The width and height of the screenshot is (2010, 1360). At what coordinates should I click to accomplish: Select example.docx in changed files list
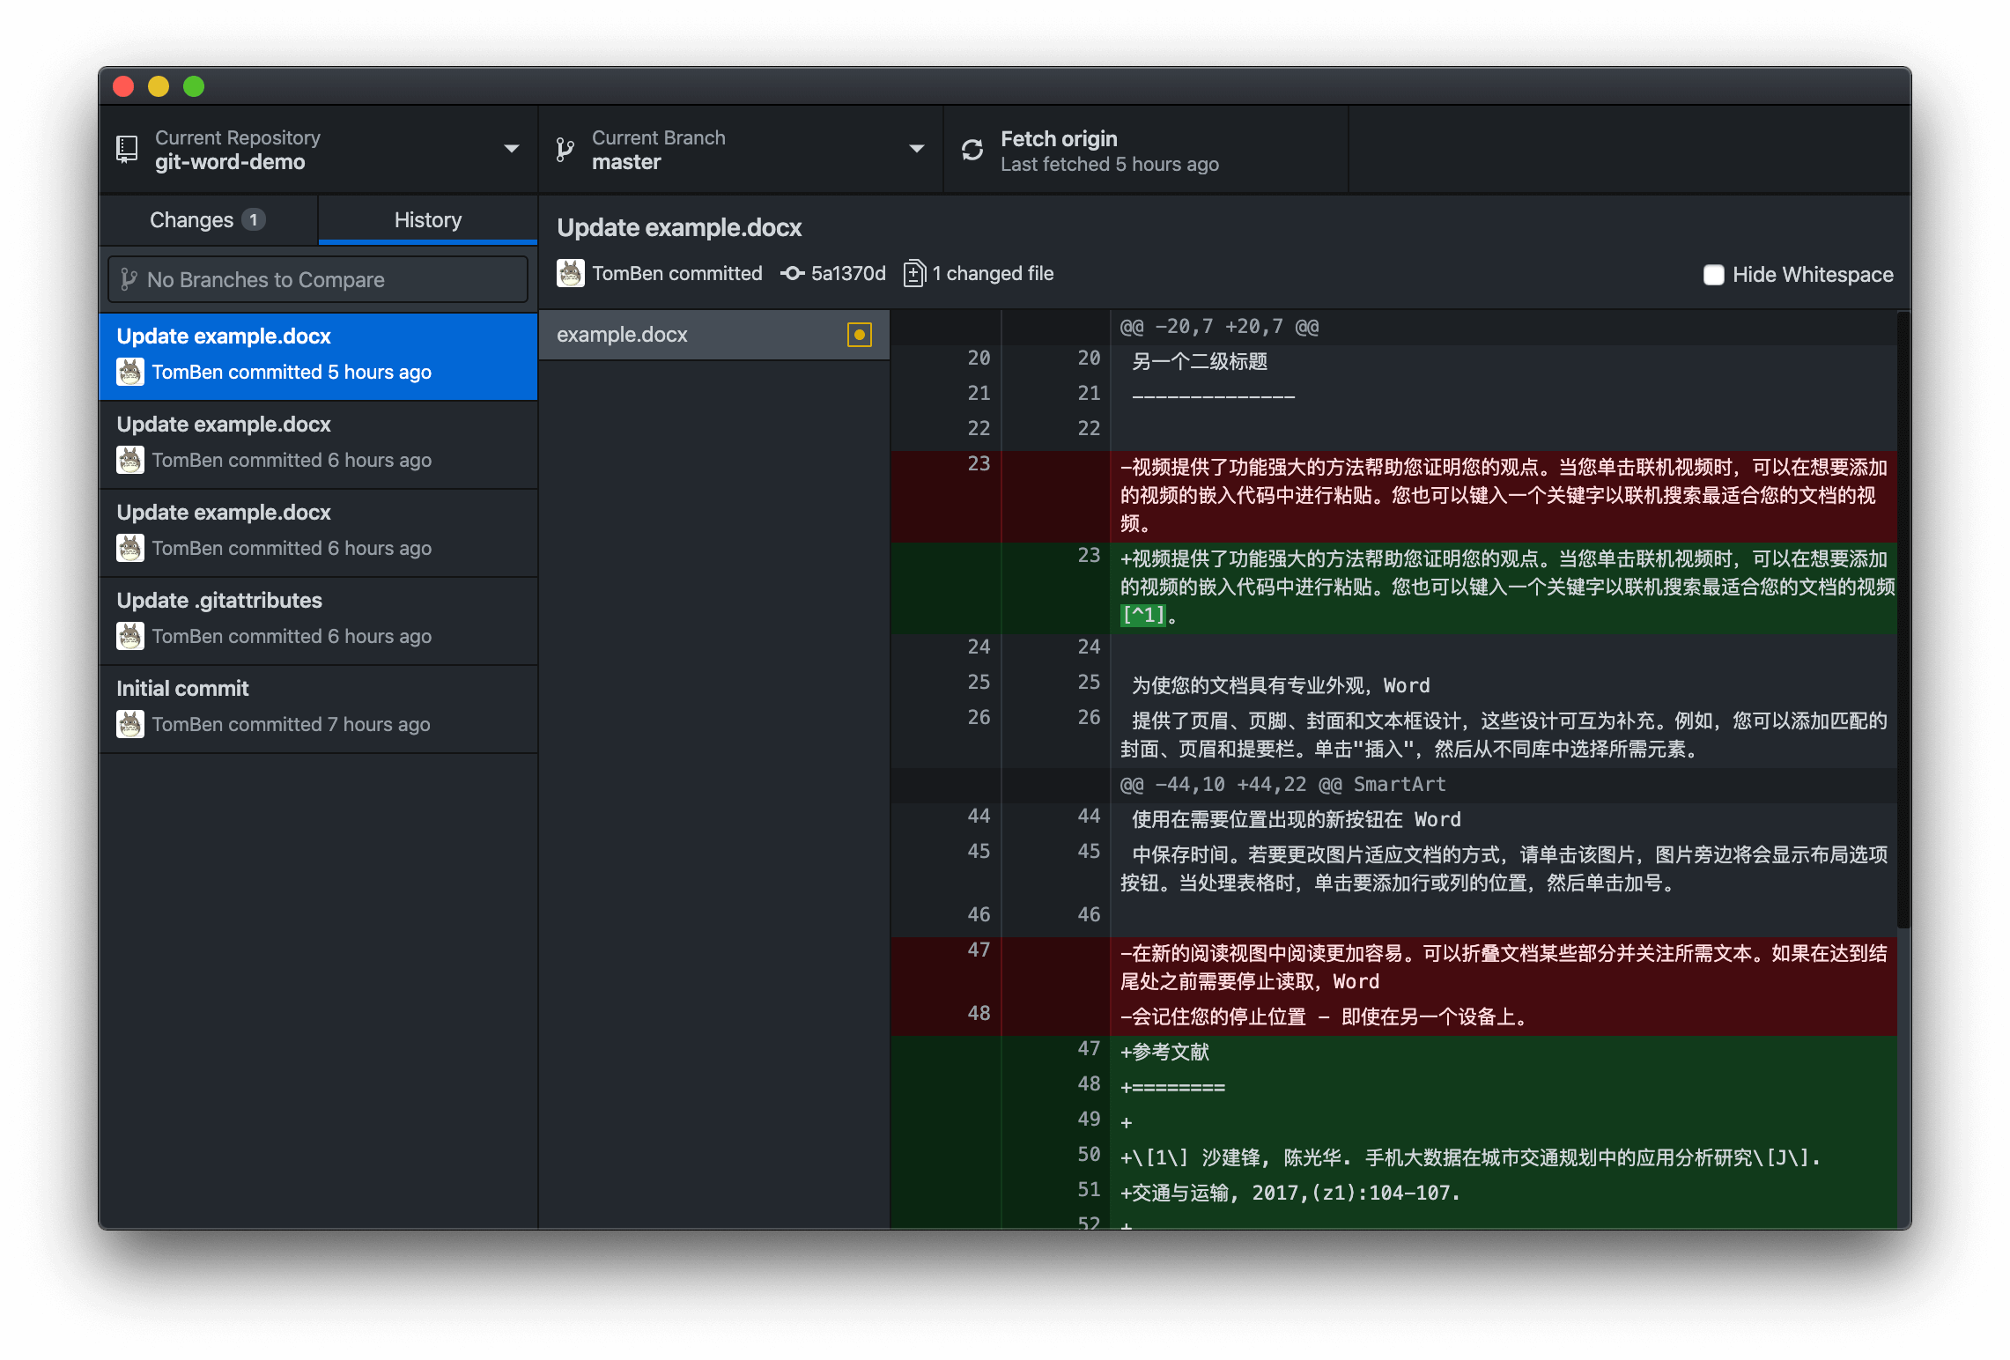[x=713, y=335]
